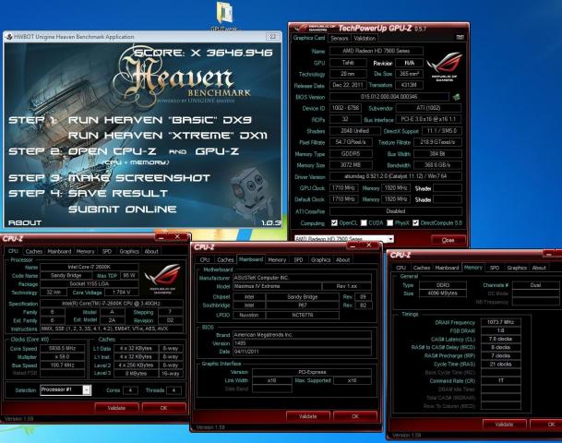Click the ROG logo in GPU-Z window
The height and width of the screenshot is (443, 562).
coord(445,66)
